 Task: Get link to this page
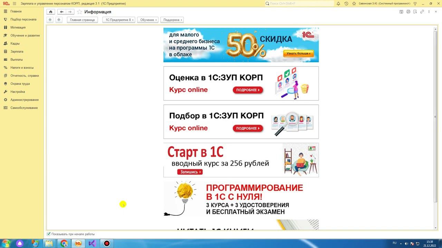pos(422,12)
